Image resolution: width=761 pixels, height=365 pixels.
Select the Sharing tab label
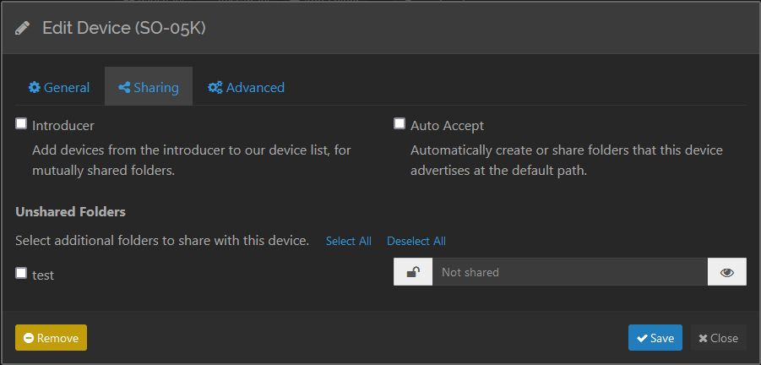[156, 87]
